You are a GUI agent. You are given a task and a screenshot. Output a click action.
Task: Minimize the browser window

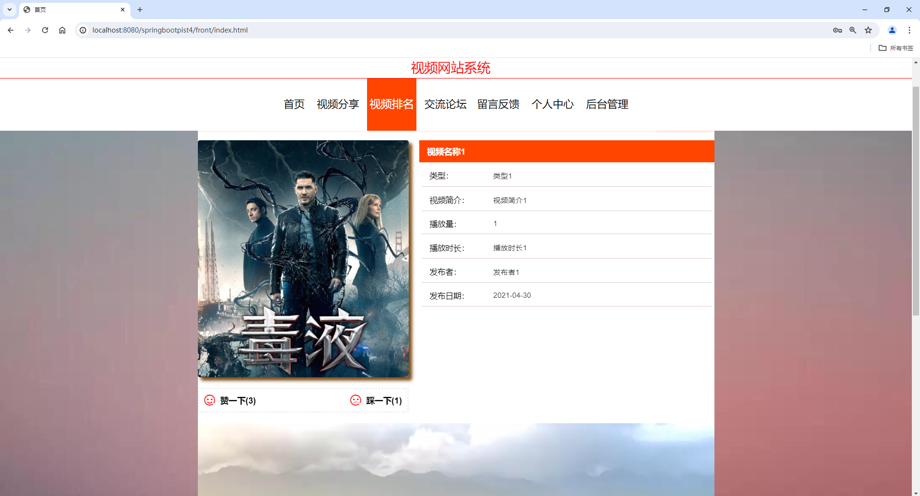tap(865, 10)
